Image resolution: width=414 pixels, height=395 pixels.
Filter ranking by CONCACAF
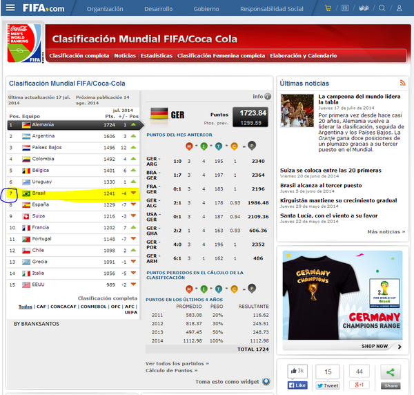coord(63,307)
